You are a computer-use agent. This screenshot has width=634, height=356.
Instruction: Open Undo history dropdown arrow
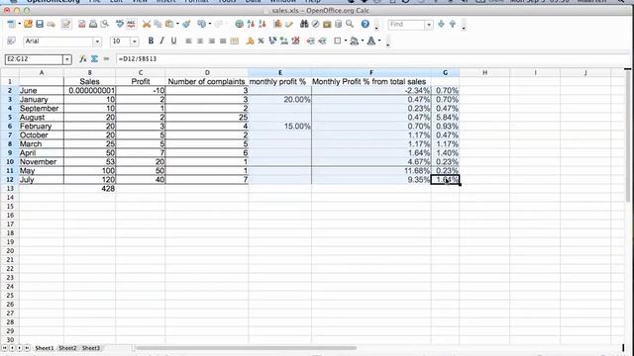tap(209, 24)
